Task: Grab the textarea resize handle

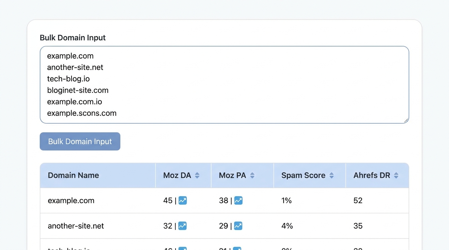Action: 406,120
